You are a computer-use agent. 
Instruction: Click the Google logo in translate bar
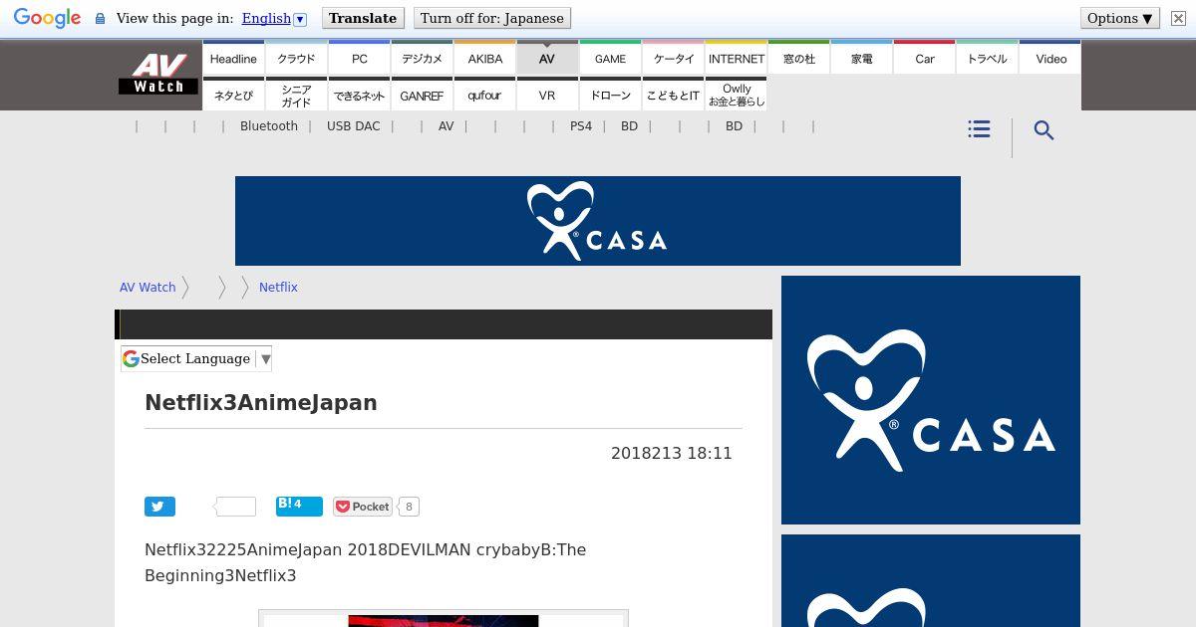pyautogui.click(x=47, y=19)
